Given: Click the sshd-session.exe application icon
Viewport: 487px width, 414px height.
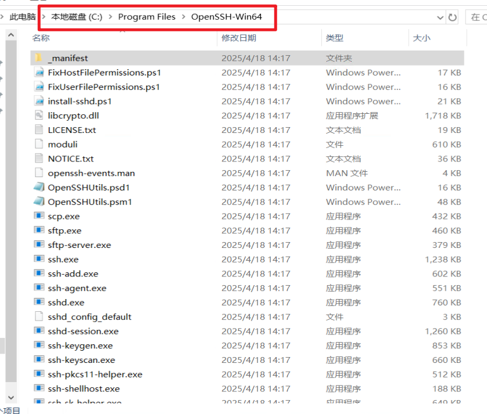Looking at the screenshot, I should pyautogui.click(x=39, y=330).
